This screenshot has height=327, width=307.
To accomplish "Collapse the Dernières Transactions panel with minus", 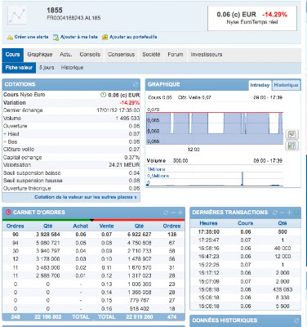I will click(x=283, y=213).
